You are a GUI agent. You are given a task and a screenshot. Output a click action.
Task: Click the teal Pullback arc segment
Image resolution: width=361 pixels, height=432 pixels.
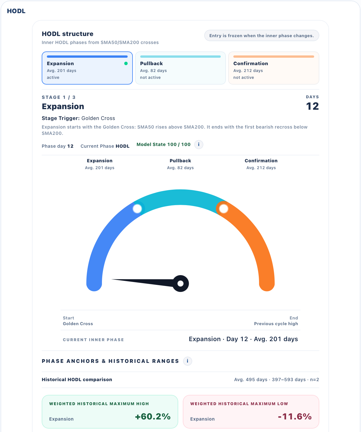coord(181,197)
